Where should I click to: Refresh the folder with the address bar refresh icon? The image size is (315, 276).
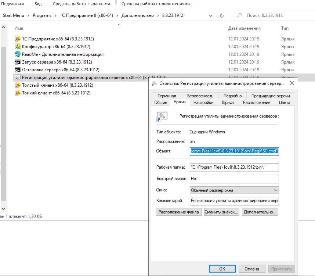pyautogui.click(x=222, y=15)
